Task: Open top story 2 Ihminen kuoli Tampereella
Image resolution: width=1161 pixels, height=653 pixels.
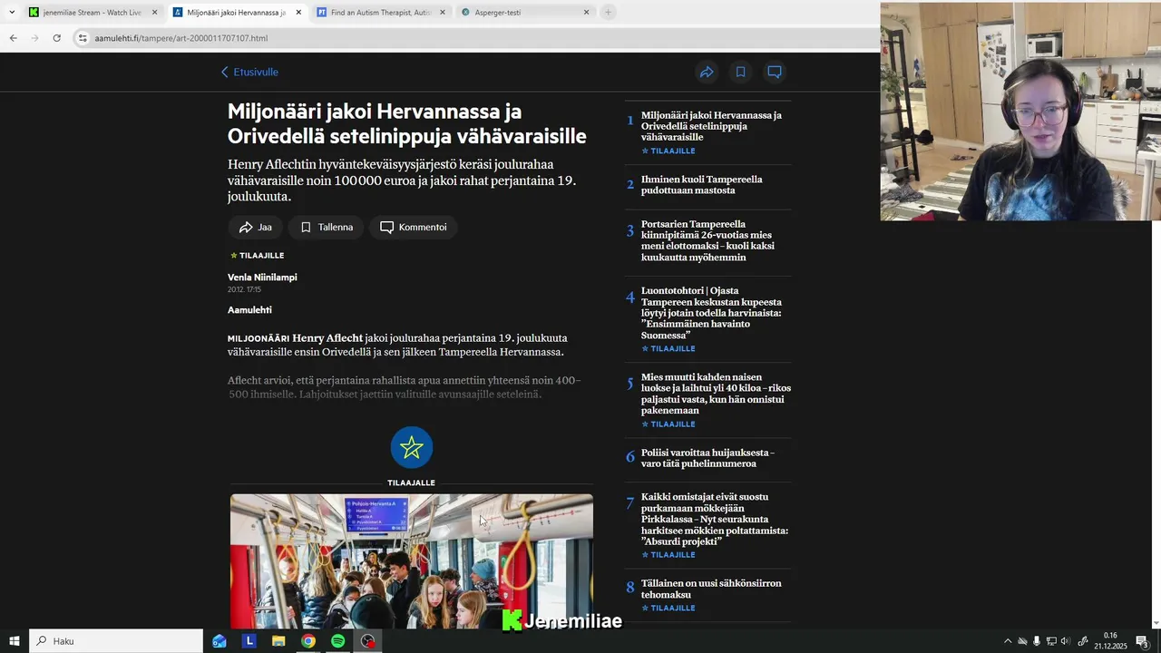Action: coord(702,185)
